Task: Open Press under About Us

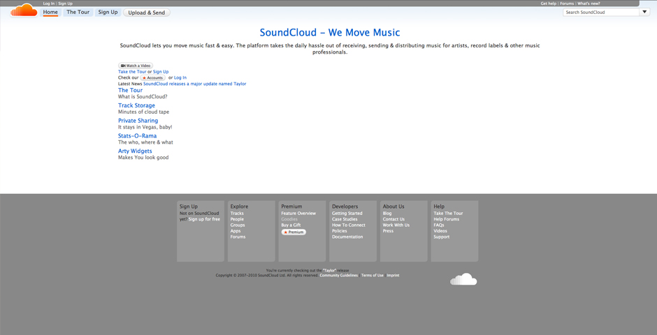Action: tap(388, 231)
